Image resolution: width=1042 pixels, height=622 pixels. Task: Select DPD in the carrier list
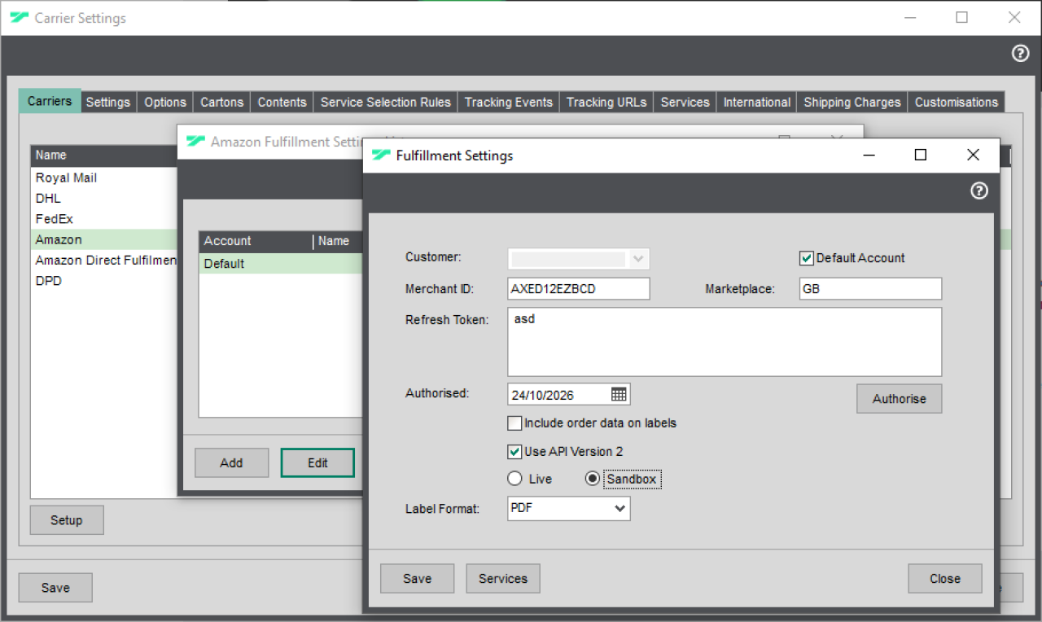click(104, 281)
